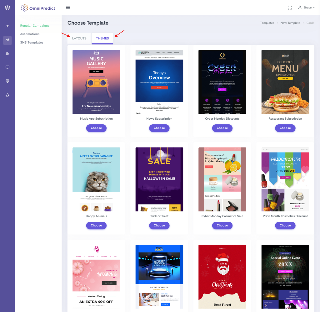The image size is (320, 312).
Task: Click the OmniPredict logo
Action: point(38,8)
